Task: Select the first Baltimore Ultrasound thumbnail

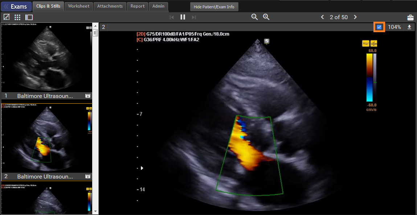Action: [x=46, y=58]
